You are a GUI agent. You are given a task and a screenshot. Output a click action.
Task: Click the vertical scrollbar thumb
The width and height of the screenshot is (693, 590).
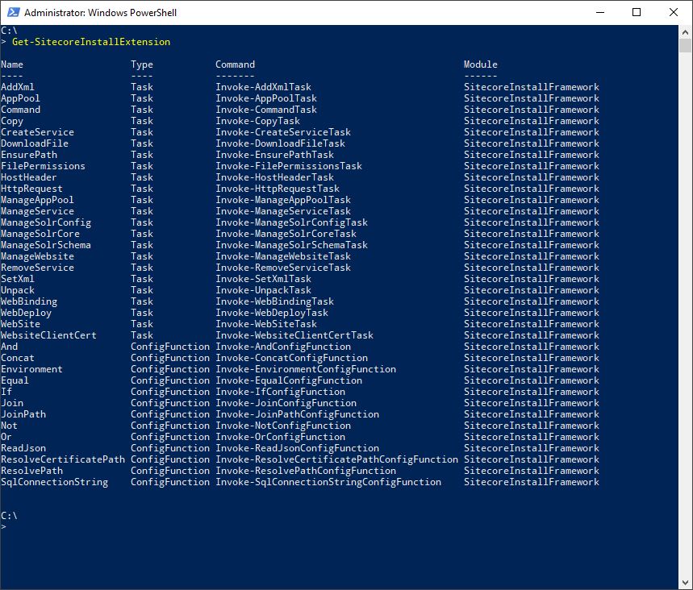[685, 45]
